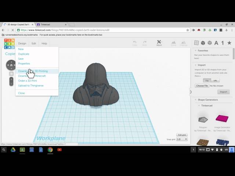
Task: Open the Design menu
Action: point(22,43)
